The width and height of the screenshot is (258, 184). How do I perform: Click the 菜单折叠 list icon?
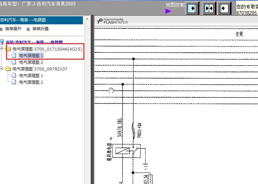(28, 29)
